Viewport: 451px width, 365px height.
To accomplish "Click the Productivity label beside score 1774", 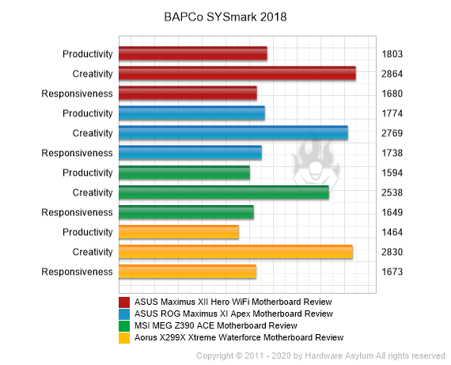I will click(88, 113).
